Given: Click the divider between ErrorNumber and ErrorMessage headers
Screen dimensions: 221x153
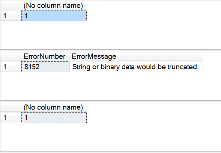Looking at the screenshot, I should tap(69, 56).
